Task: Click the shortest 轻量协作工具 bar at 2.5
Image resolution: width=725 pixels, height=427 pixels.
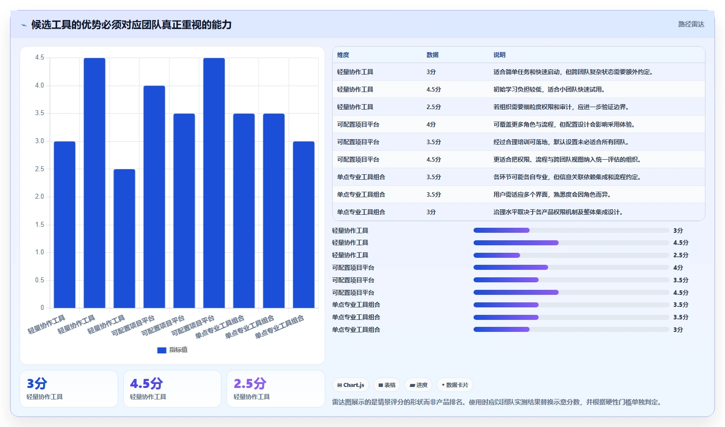Action: click(124, 238)
